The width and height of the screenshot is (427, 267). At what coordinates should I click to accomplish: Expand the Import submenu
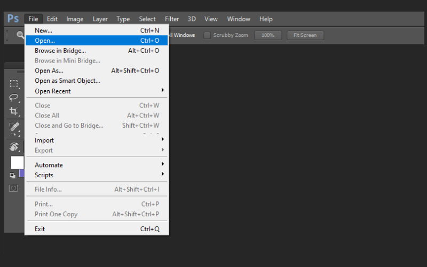(97, 140)
